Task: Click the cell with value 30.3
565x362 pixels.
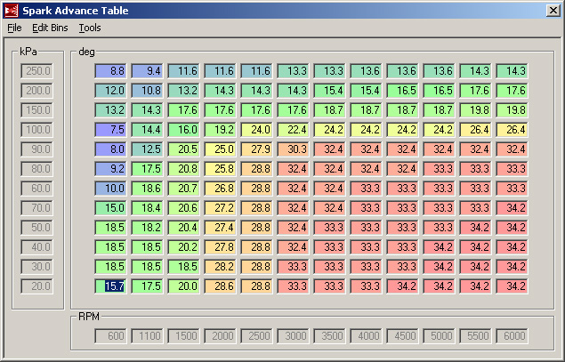Action: (x=295, y=149)
